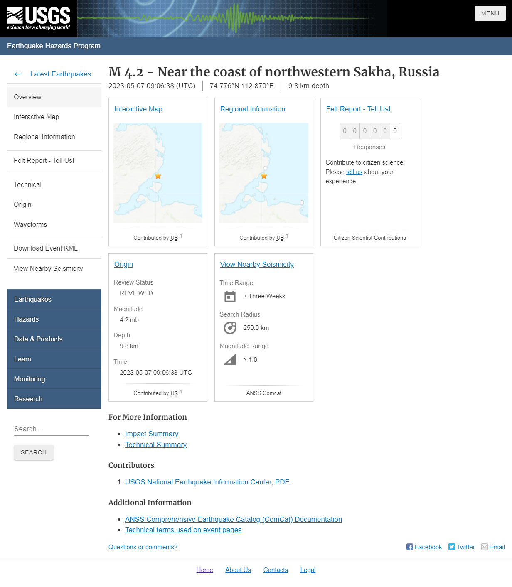Click the magnitude range triangle icon
512x587 pixels.
(x=230, y=359)
